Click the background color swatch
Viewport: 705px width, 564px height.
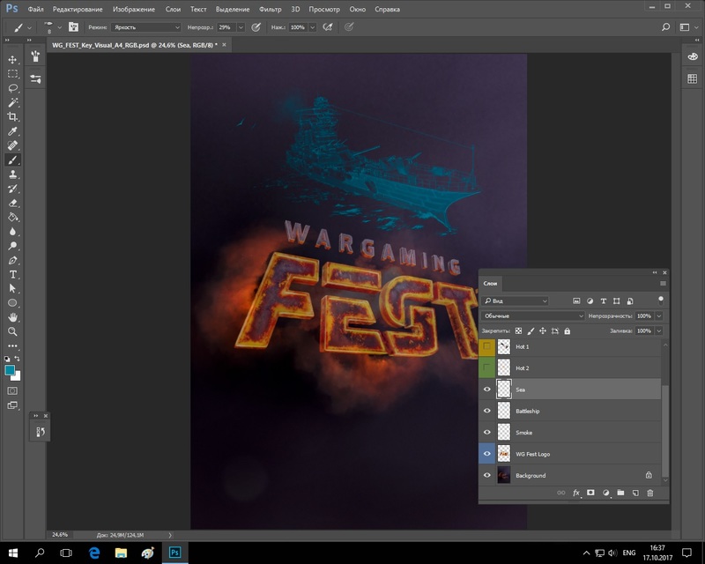[16, 377]
